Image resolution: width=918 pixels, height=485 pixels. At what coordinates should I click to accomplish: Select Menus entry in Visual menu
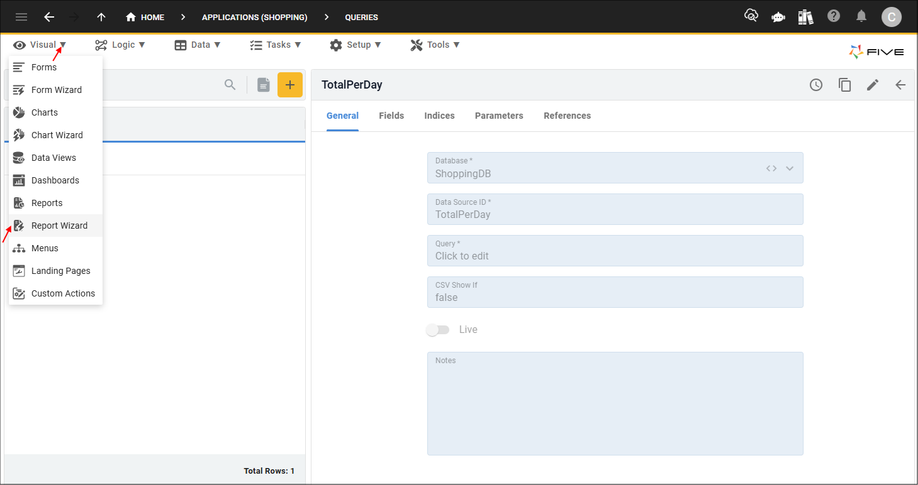(x=55, y=248)
